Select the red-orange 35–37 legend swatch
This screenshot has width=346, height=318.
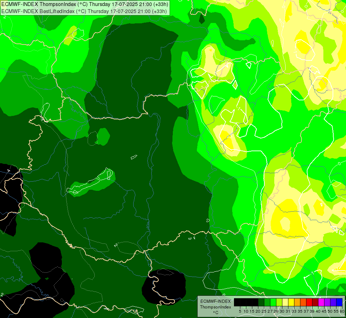pos(303,302)
